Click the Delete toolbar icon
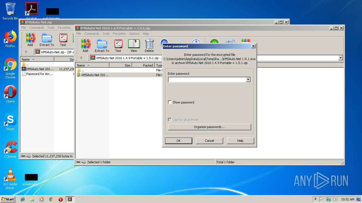 tap(149, 46)
